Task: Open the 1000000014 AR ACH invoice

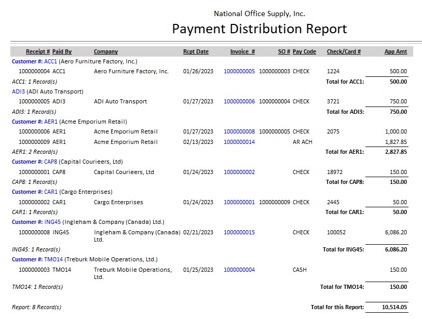Action: pyautogui.click(x=239, y=142)
